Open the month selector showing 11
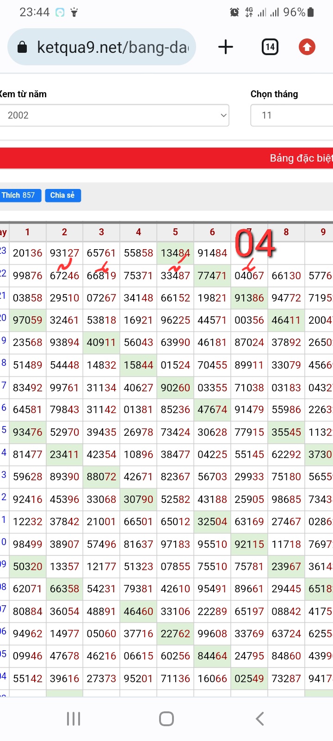This screenshot has height=741, width=333. tap(291, 115)
